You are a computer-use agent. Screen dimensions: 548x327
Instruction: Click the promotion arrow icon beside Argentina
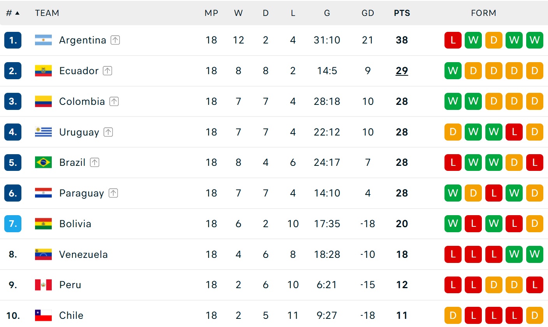pos(115,40)
